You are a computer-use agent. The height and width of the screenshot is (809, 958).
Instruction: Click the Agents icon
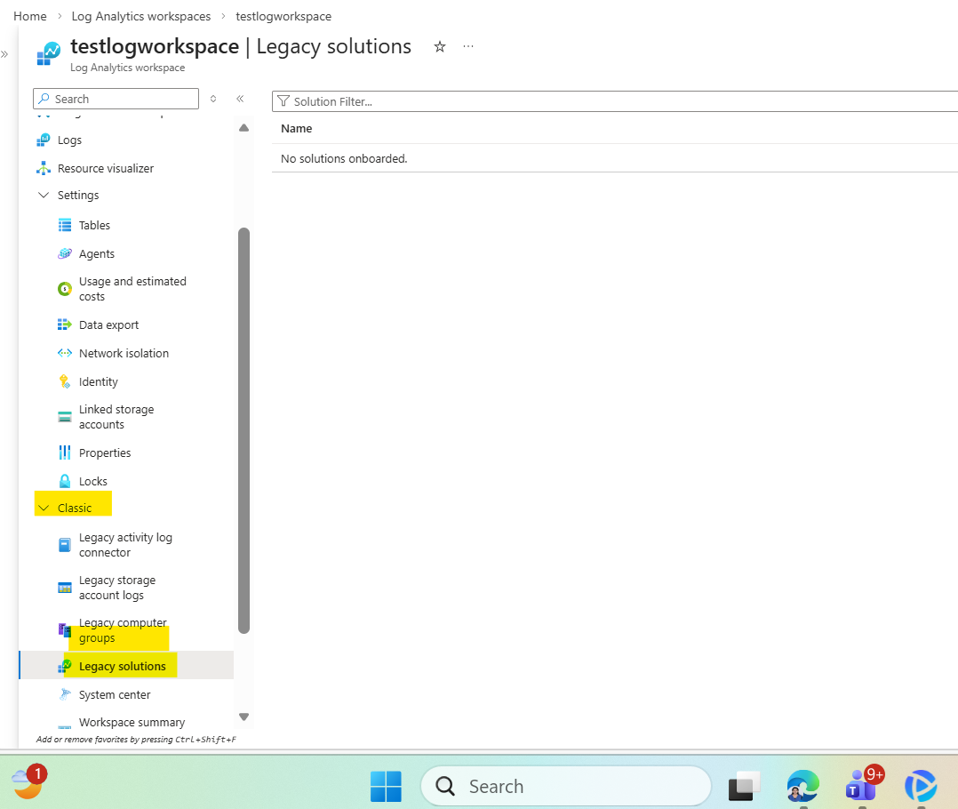pyautogui.click(x=65, y=253)
